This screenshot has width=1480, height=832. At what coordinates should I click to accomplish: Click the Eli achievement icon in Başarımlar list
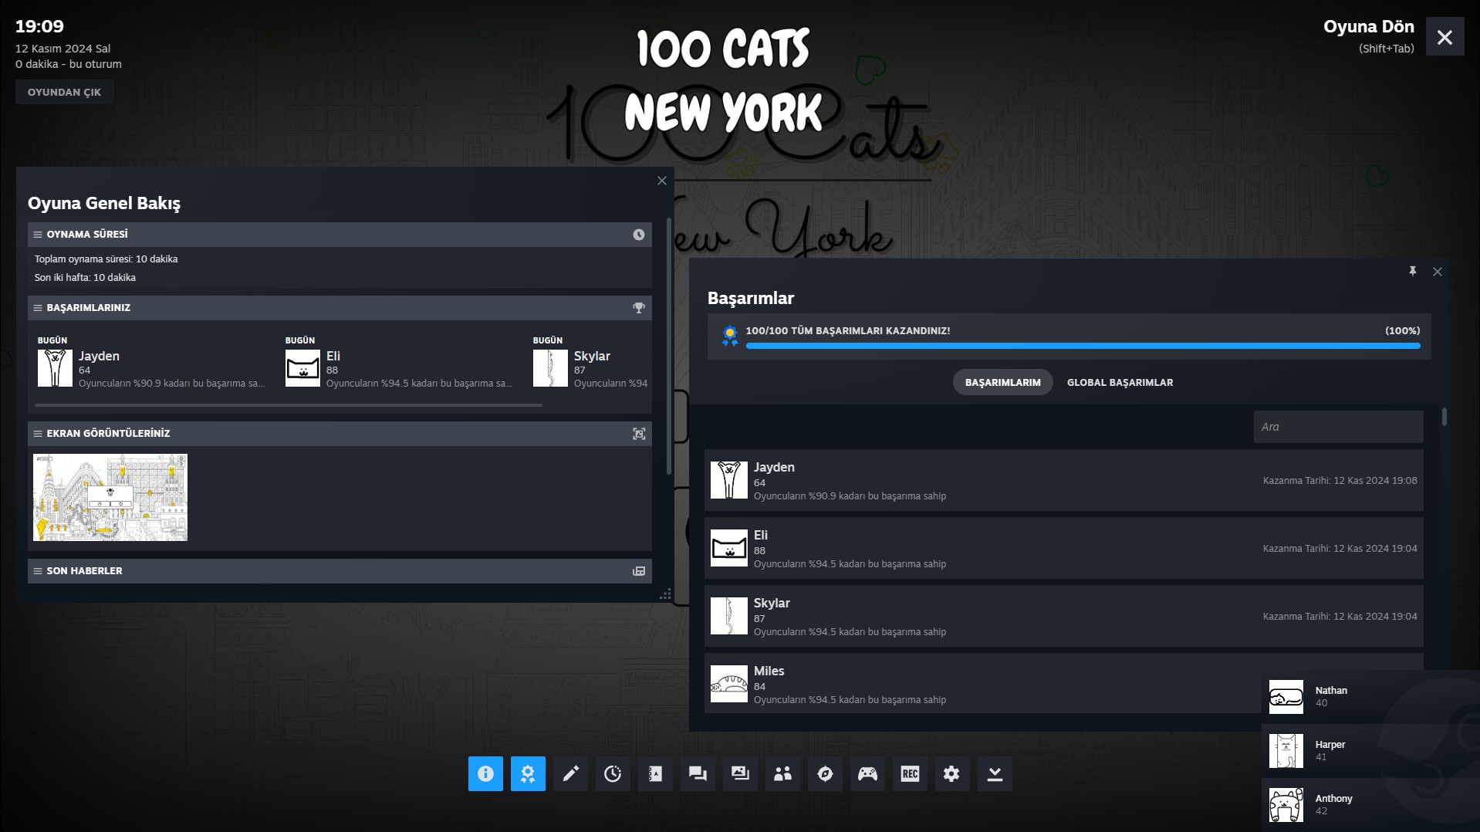click(729, 548)
